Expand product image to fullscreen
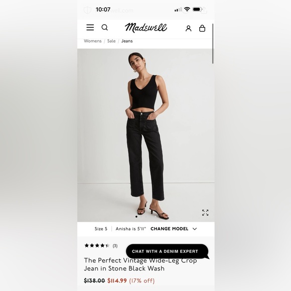This screenshot has height=291, width=291. point(205,213)
